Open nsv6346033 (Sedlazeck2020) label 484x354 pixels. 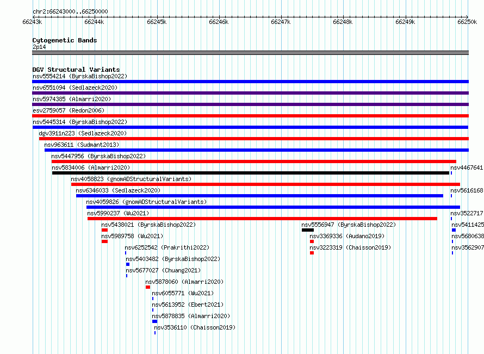tap(118, 190)
